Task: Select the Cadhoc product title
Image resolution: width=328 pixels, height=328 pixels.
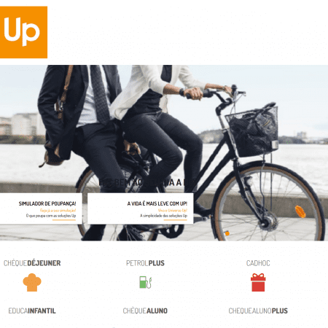Action: pyautogui.click(x=258, y=263)
